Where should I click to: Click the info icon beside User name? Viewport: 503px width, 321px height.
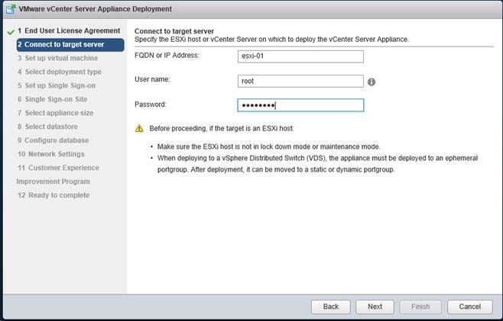pyautogui.click(x=372, y=82)
